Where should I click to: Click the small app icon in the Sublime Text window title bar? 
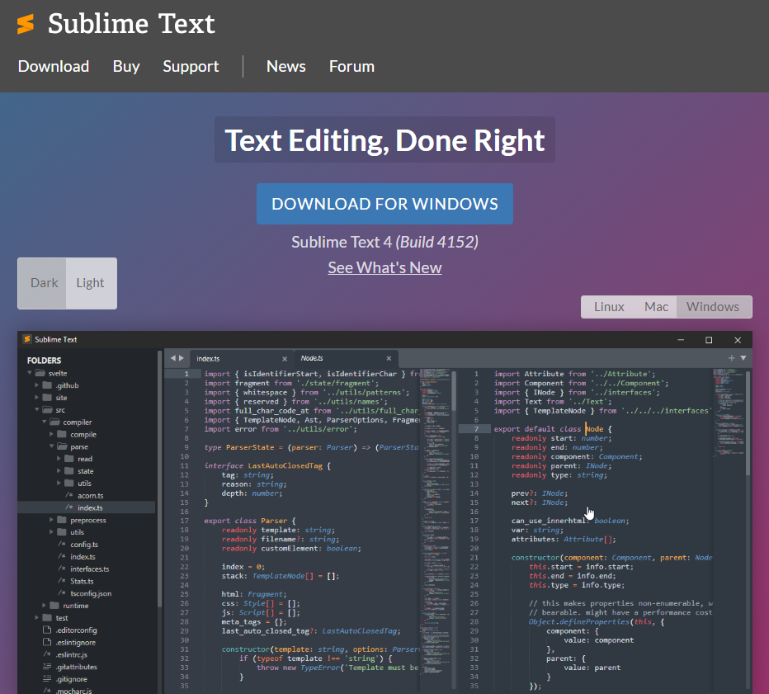[27, 339]
